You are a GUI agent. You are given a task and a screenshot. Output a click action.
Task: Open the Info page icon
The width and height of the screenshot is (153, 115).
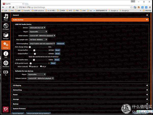click(x=6, y=54)
